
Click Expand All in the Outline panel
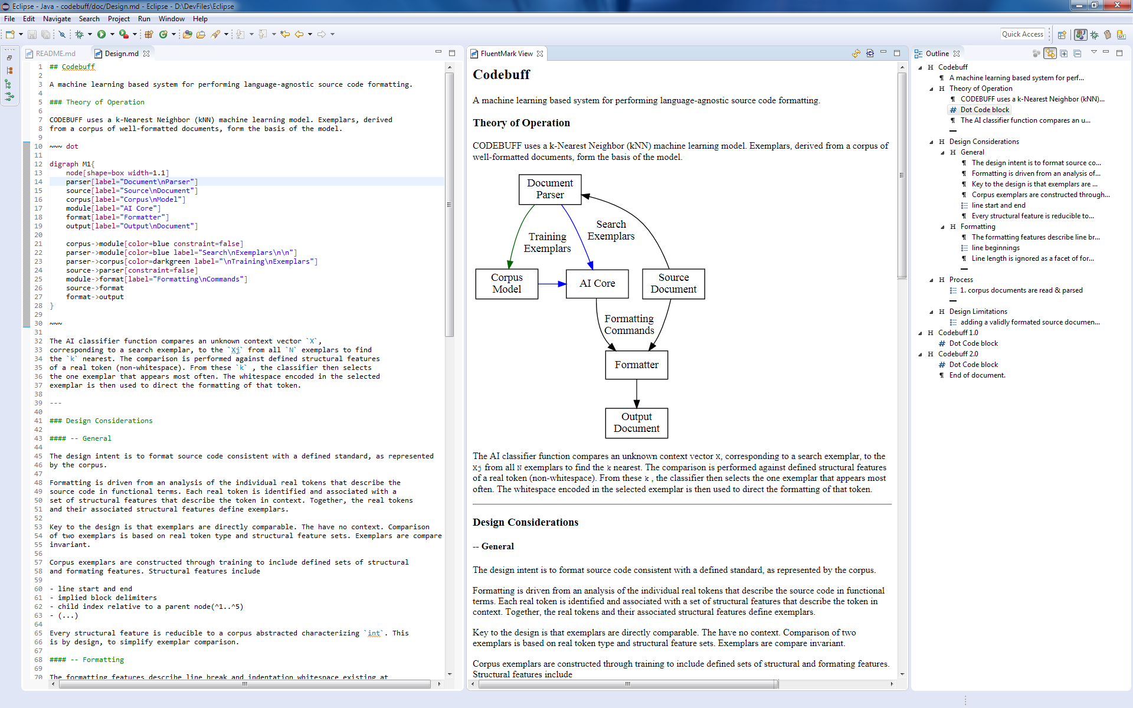tap(1064, 54)
